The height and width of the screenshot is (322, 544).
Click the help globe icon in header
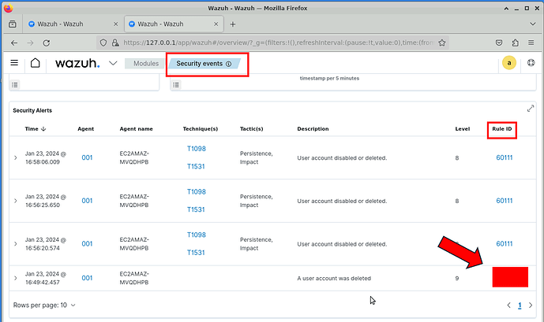point(531,63)
